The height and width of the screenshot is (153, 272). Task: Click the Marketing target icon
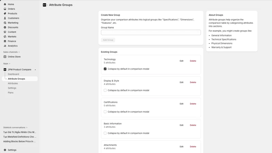[5, 23]
